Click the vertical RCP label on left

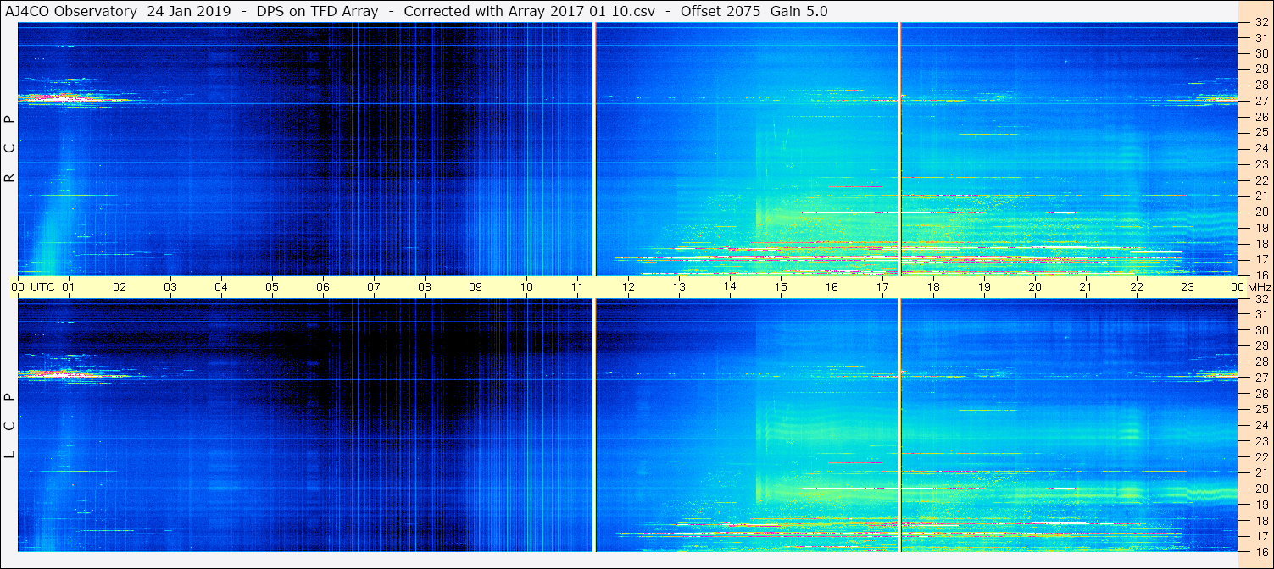10,149
